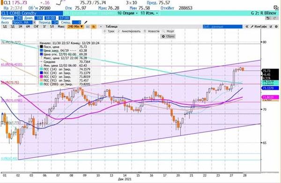Select the 1М range tab
281x183 pixels.
point(20,27)
